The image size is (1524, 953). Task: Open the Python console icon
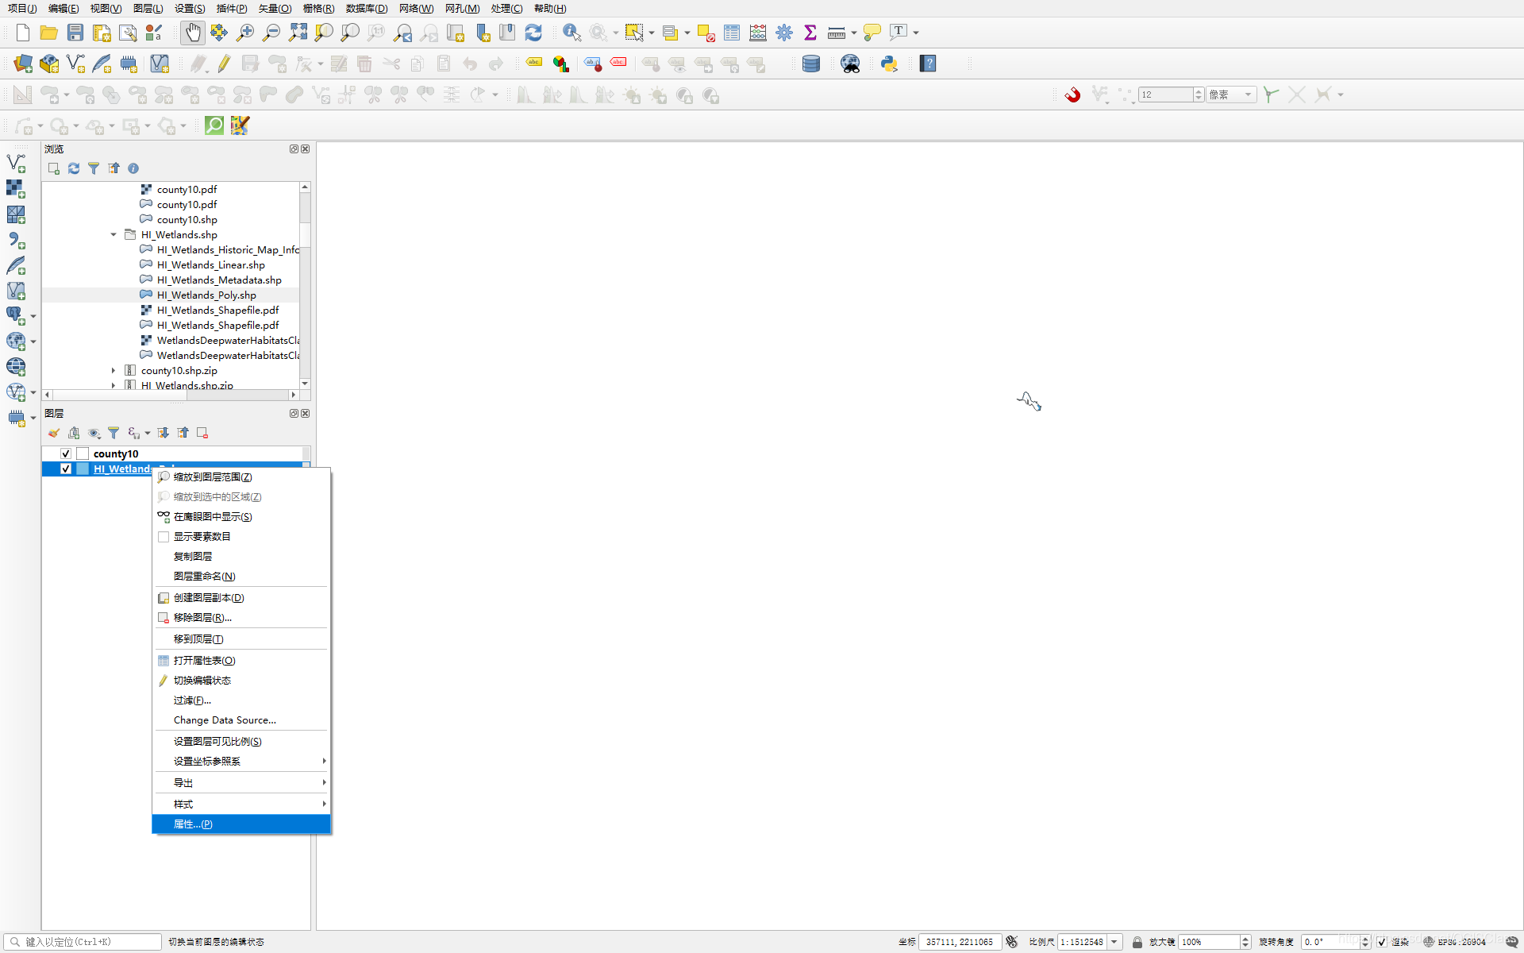click(x=889, y=64)
